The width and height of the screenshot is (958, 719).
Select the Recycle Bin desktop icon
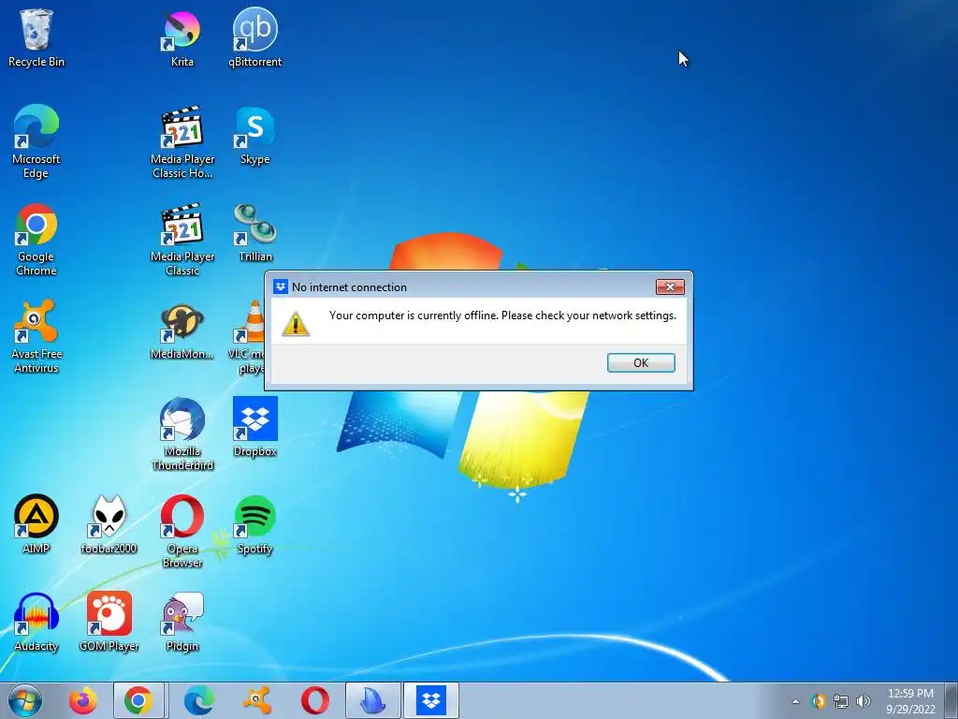click(36, 37)
